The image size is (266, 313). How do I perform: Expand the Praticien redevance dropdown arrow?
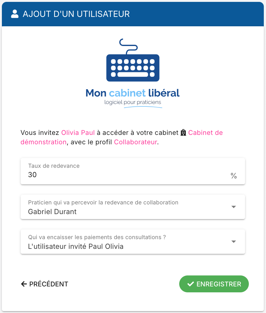pos(234,207)
